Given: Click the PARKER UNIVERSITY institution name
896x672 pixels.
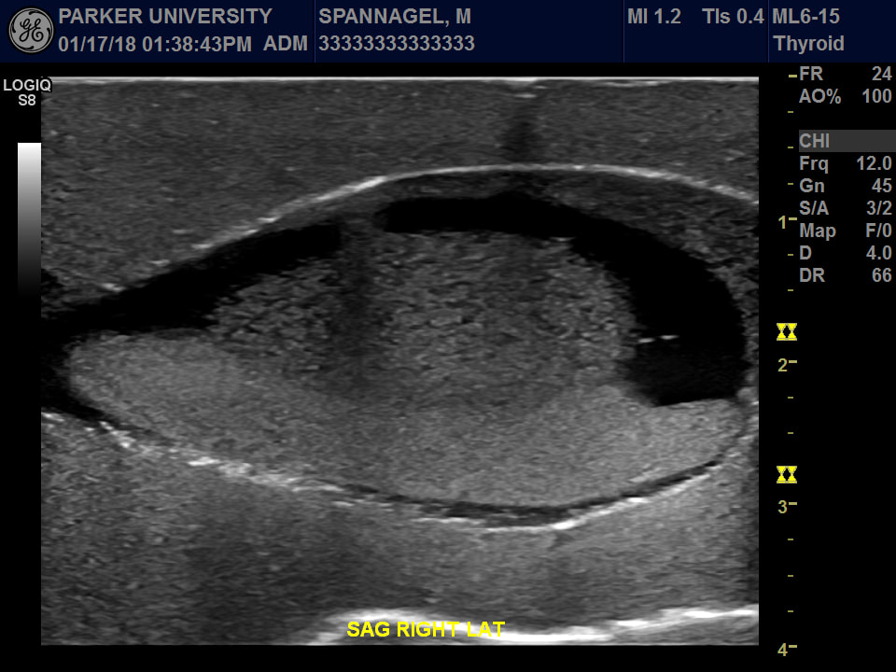Looking at the screenshot, I should 165,16.
